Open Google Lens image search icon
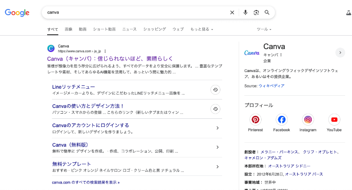352x190 pixels. [x=256, y=12]
